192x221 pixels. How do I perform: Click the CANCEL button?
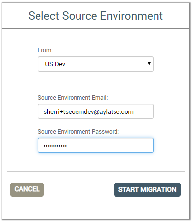[x=27, y=189]
